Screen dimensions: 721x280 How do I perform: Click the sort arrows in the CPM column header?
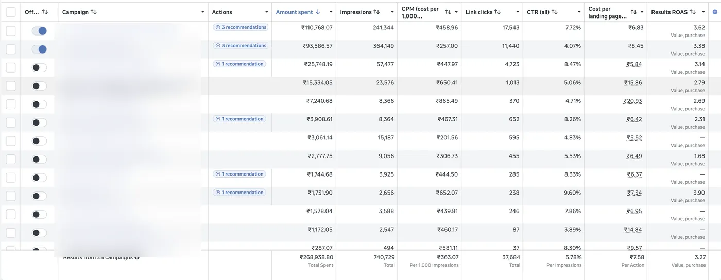pos(448,12)
